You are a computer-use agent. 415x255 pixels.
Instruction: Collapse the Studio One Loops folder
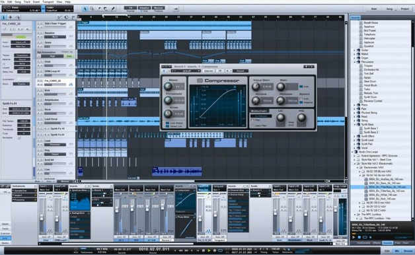[x=352, y=152]
